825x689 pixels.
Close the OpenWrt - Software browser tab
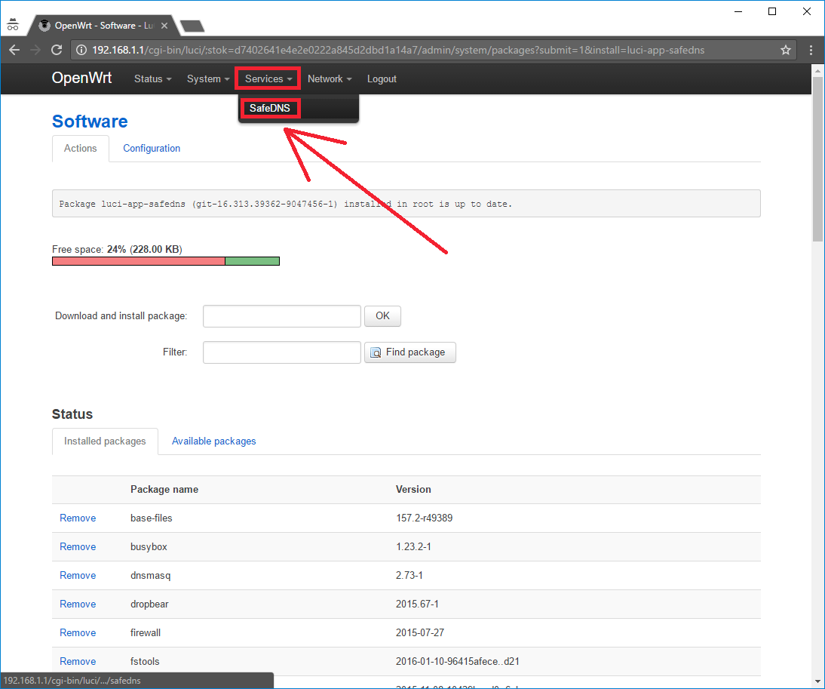164,25
